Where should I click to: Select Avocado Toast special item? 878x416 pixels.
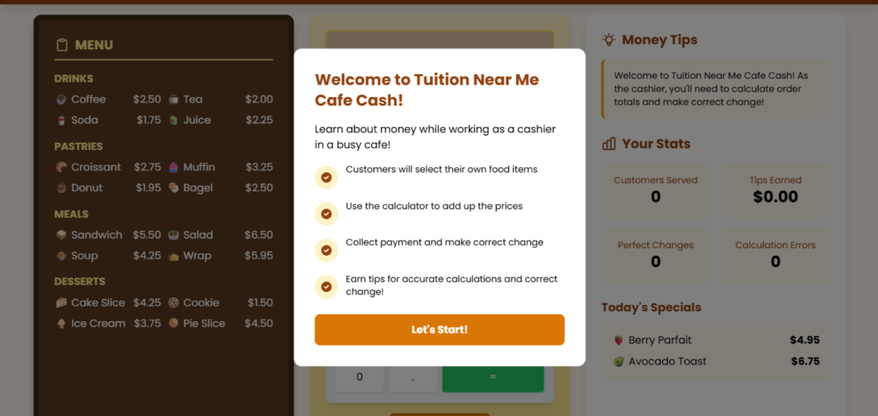667,361
